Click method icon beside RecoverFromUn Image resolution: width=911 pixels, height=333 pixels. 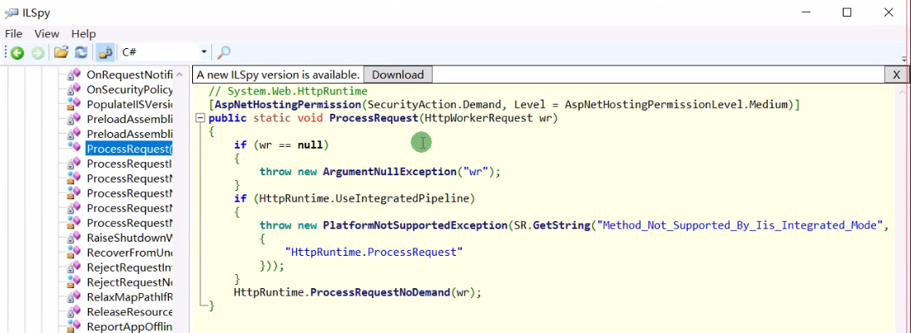click(x=74, y=252)
